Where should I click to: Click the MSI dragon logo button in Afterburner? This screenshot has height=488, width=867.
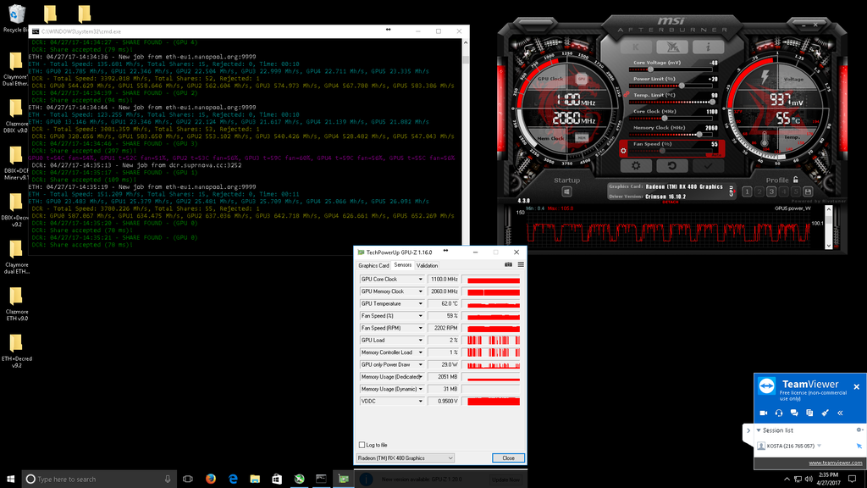tap(672, 47)
